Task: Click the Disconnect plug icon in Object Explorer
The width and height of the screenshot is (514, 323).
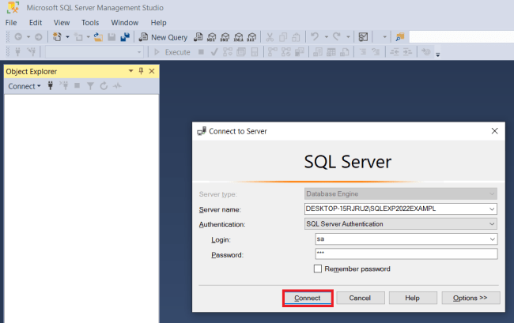Action: [64, 86]
